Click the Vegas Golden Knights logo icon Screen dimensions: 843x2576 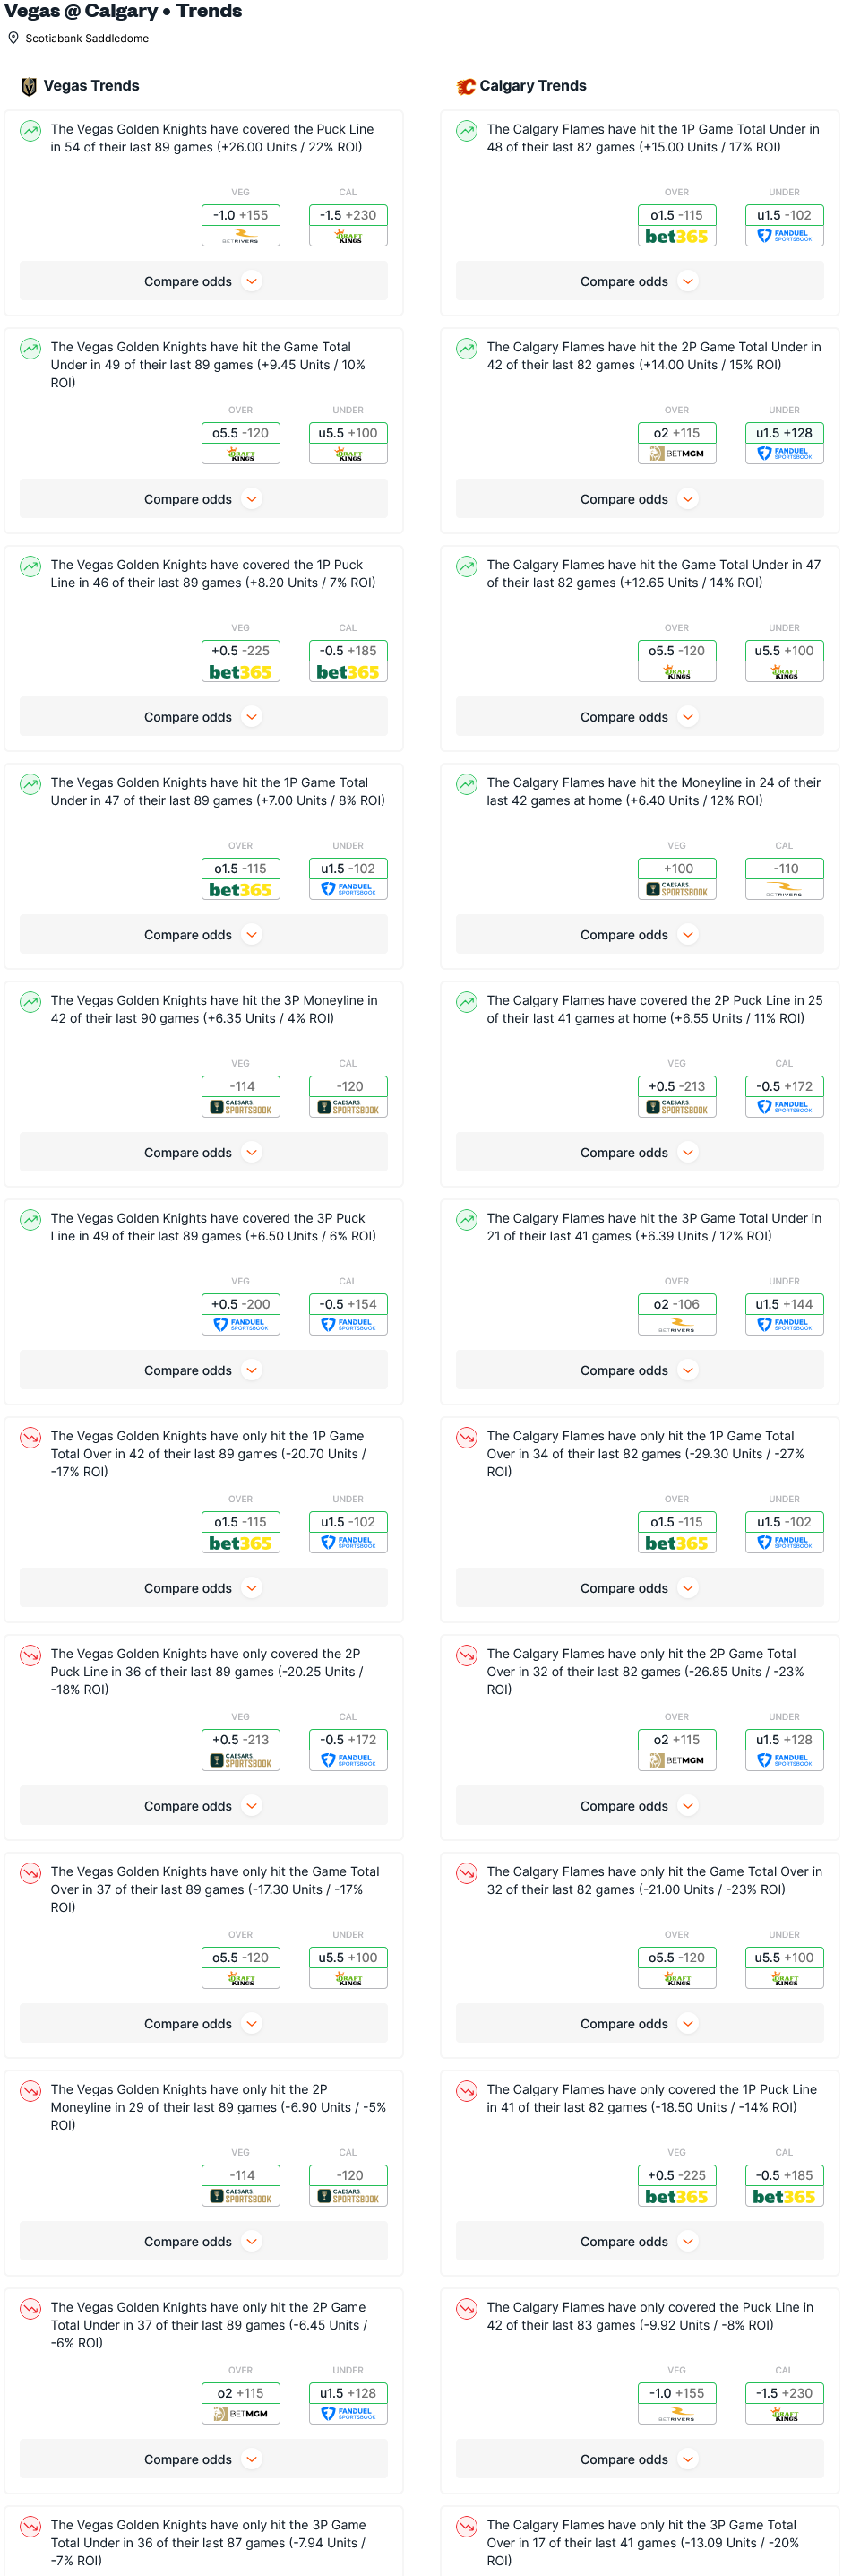click(29, 87)
